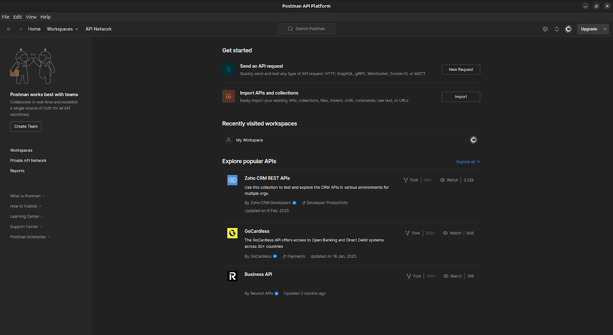613x335 pixels.
Task: Go forward with the right arrow icon
Action: coord(20,29)
